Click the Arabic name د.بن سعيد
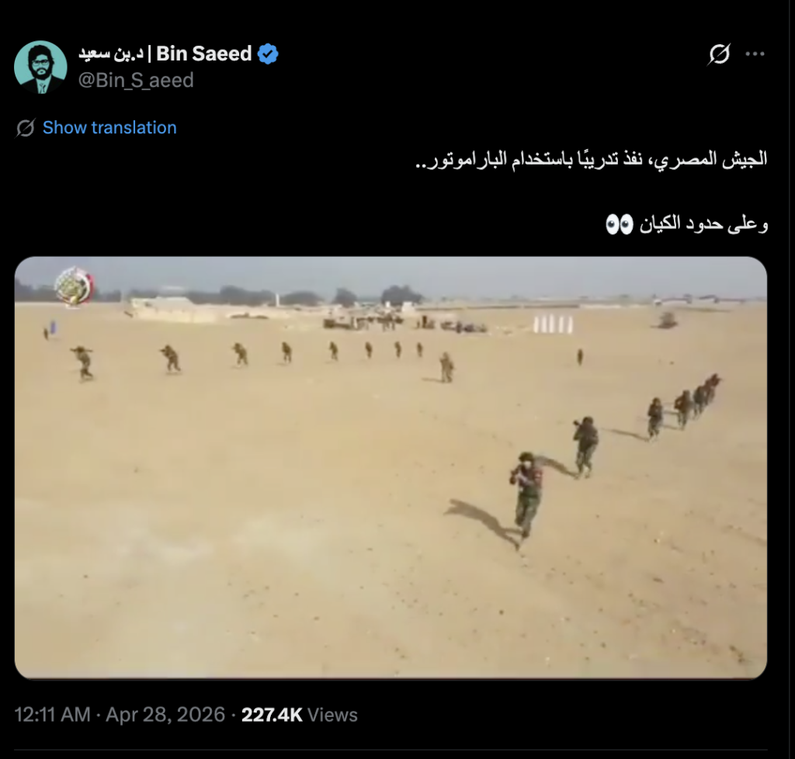 pyautogui.click(x=111, y=54)
